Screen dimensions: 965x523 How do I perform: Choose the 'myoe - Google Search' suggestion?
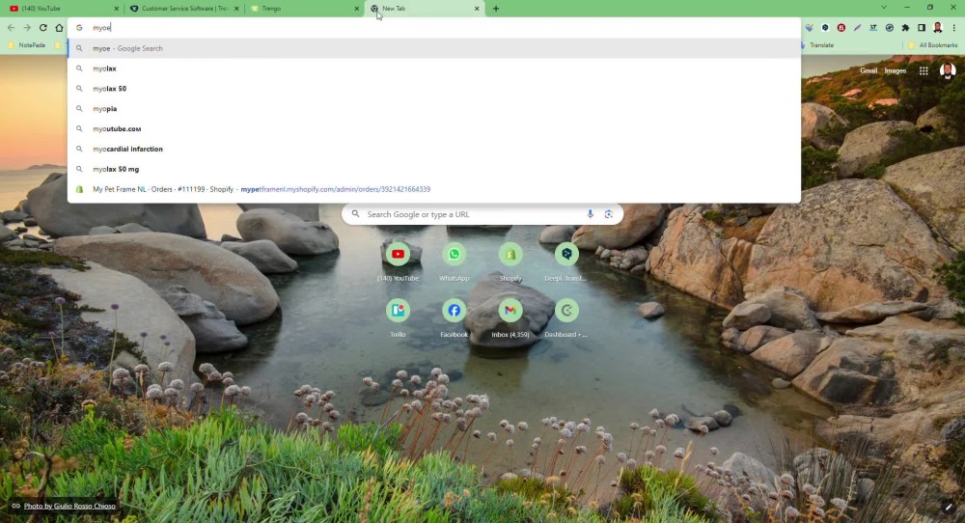click(434, 48)
